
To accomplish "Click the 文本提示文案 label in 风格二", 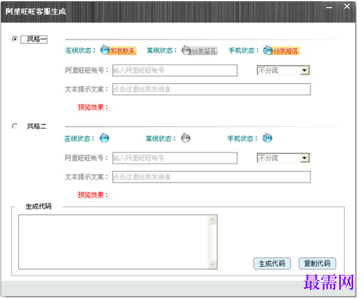I will coord(87,177).
